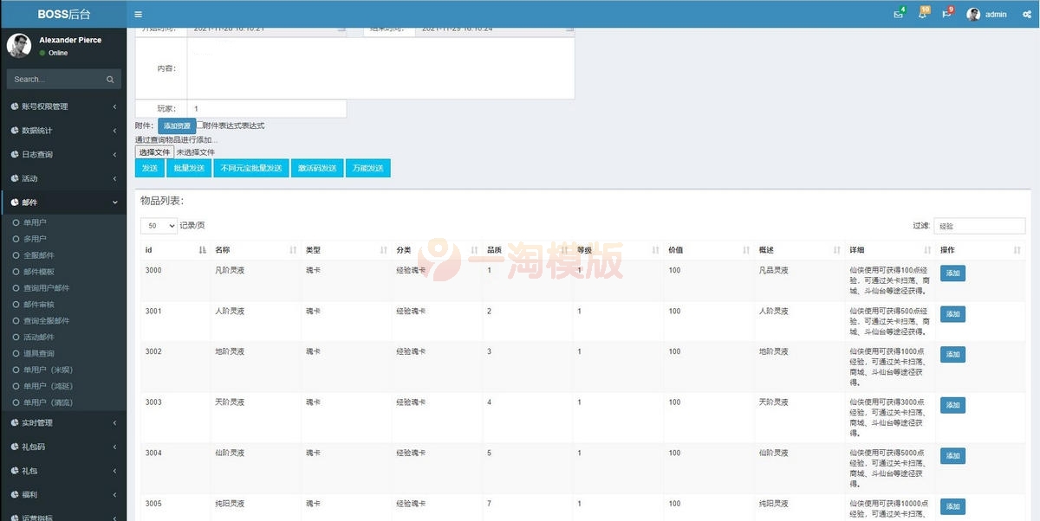Screen dimensions: 1040x521
Task: Select the 邮件 sidebar envelope icon
Action: (16, 202)
